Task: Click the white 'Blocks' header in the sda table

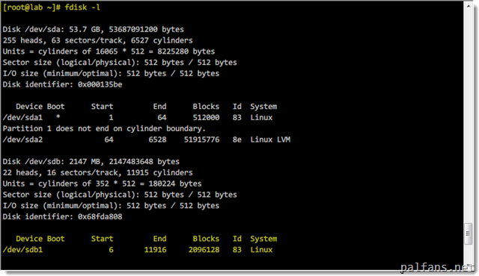Action: 206,107
